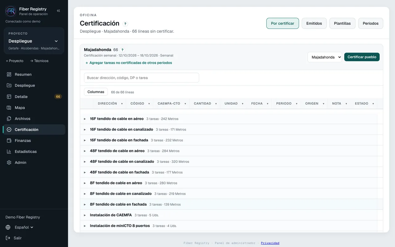Open help icon beside Majadahonda 66
This screenshot has width=395, height=247.
click(123, 50)
